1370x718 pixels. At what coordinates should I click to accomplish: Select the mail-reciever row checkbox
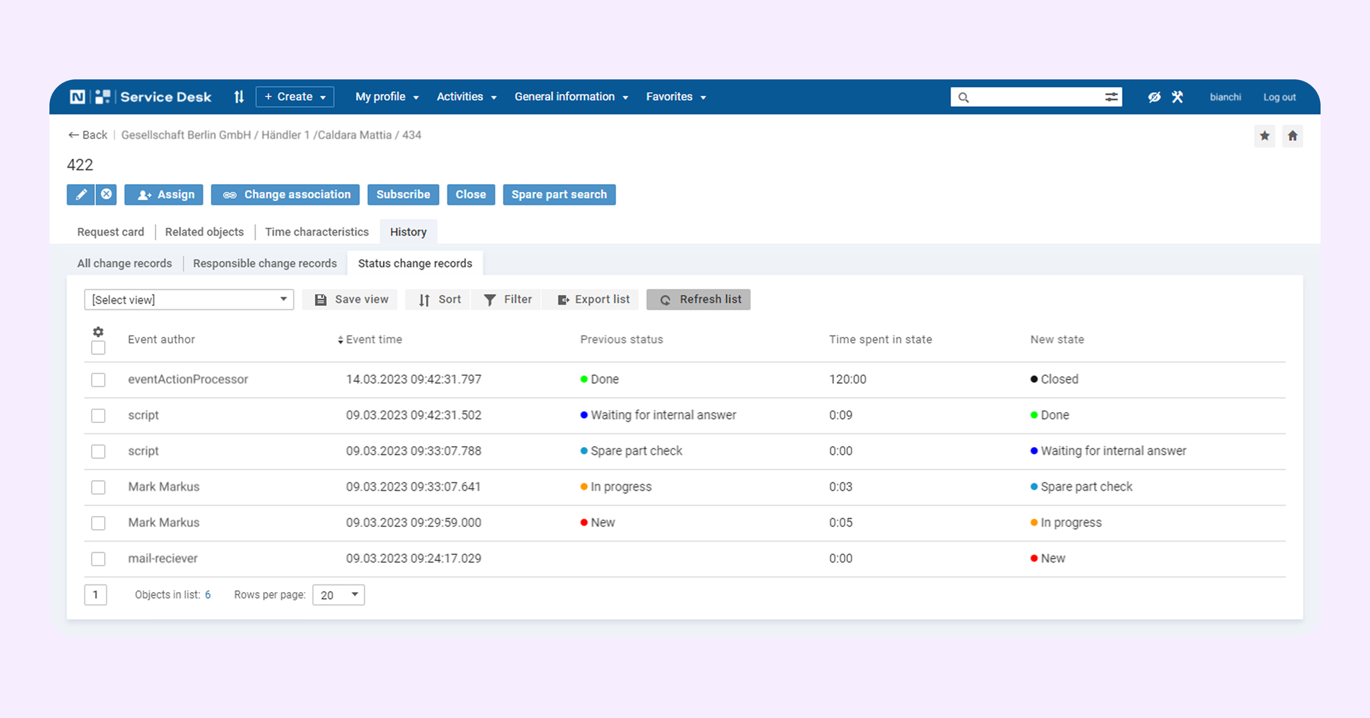pos(98,559)
